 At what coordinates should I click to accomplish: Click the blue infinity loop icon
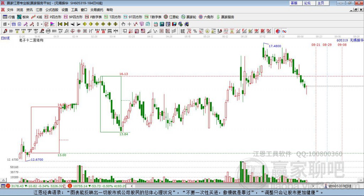[x=284, y=31]
